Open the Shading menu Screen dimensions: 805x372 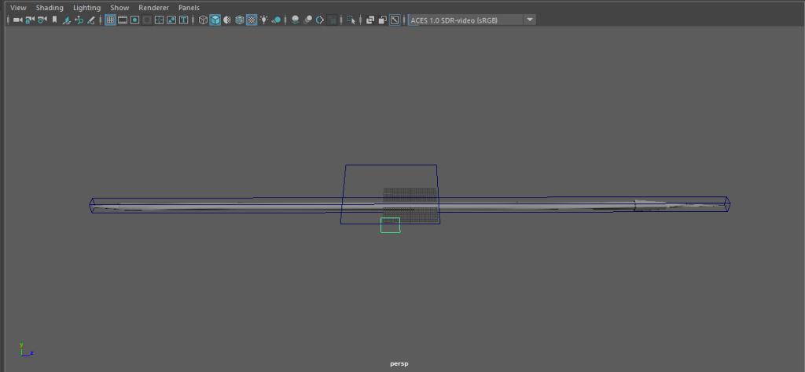point(50,8)
